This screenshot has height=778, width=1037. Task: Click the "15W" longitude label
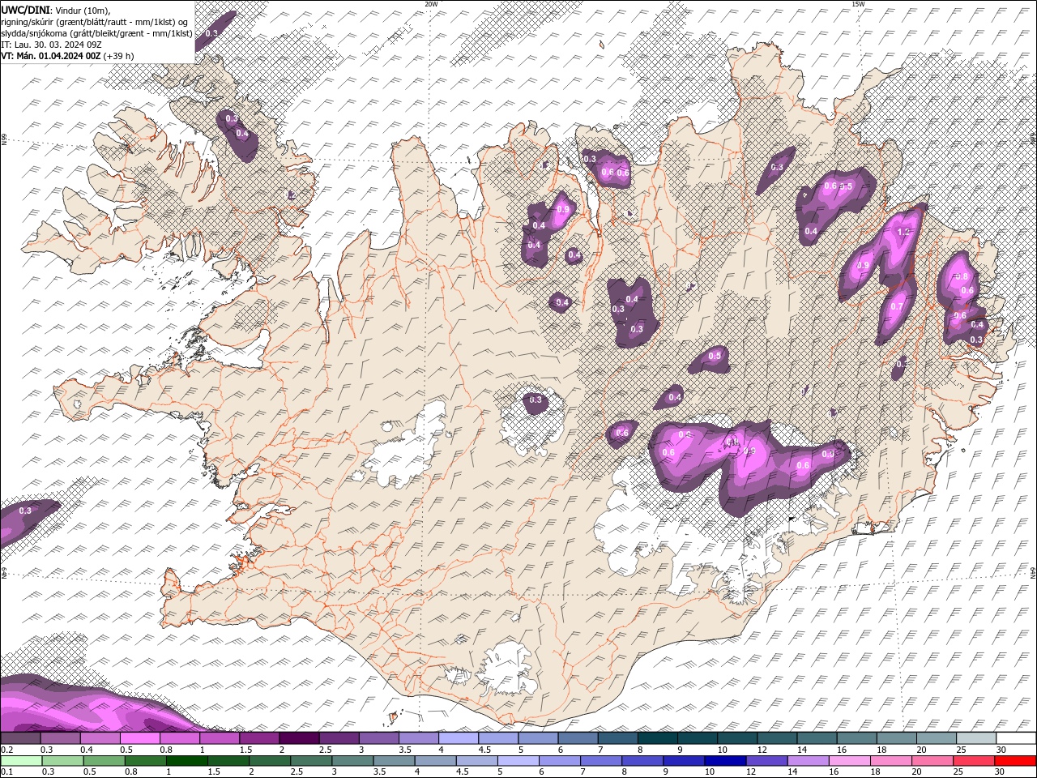(x=857, y=4)
